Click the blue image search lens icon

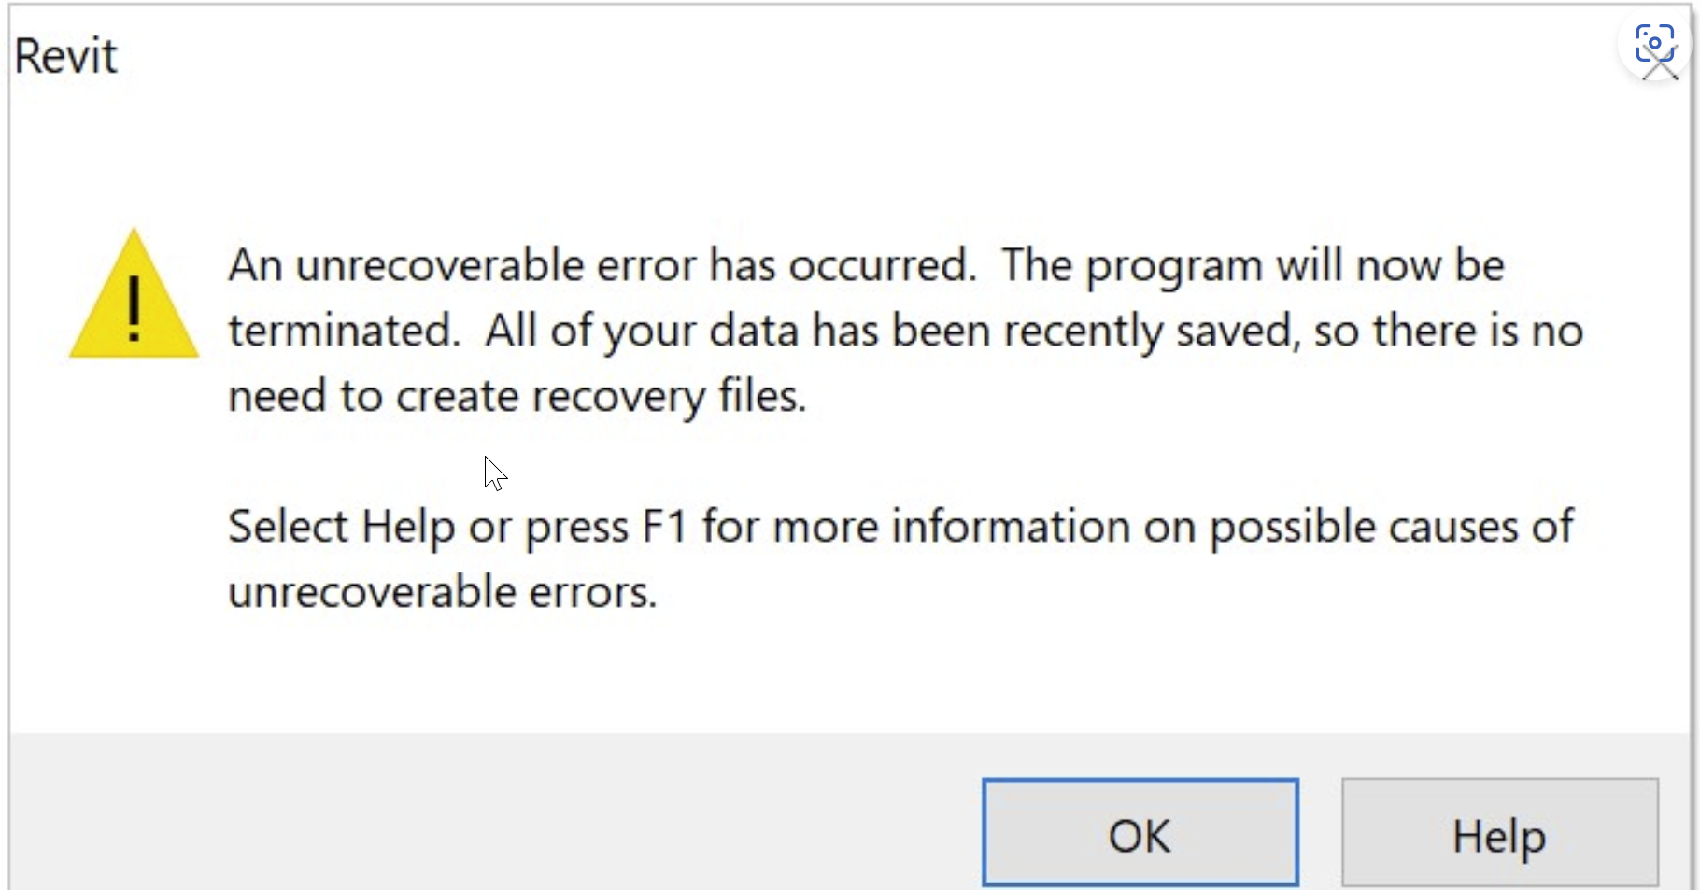click(x=1654, y=42)
